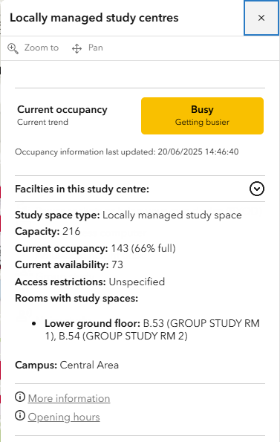Click the info icon beside More information
Screen dimensions: 280x442
tap(20, 397)
